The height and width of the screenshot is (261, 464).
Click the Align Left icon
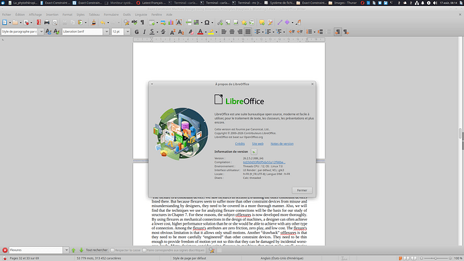click(x=224, y=32)
